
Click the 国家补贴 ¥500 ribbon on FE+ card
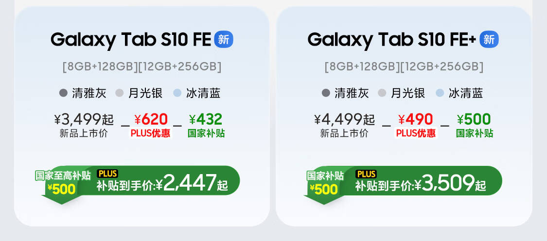point(325,184)
